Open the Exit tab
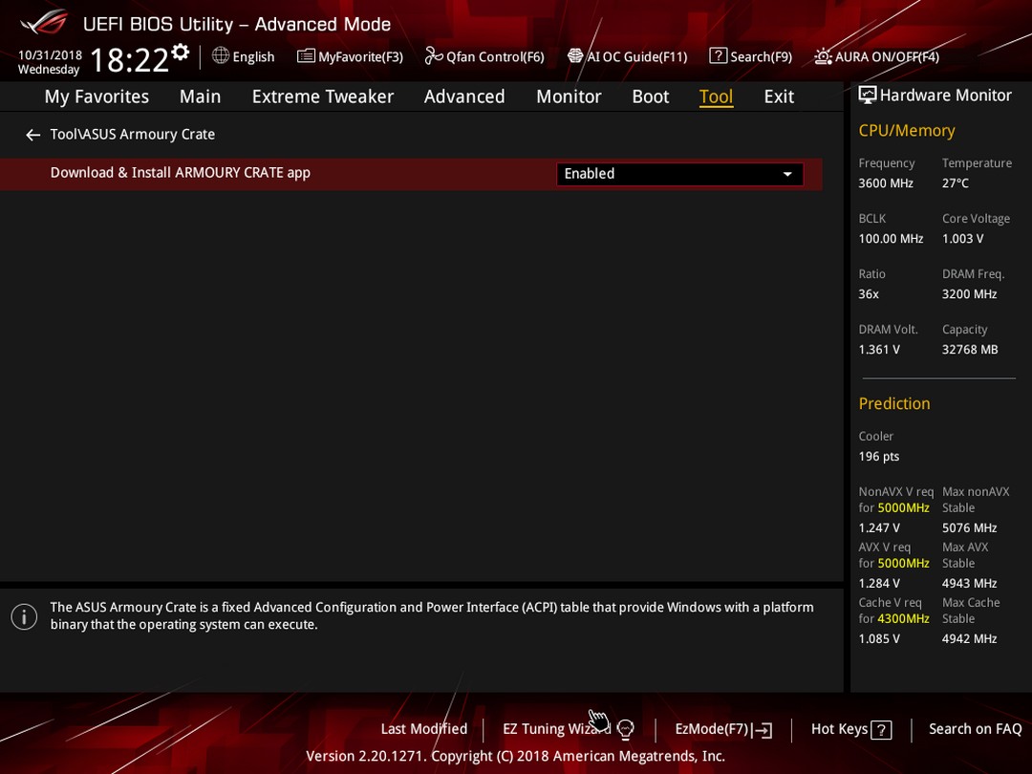 tap(780, 97)
